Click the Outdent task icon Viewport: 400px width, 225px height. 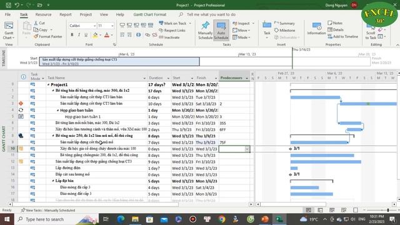coord(122,35)
